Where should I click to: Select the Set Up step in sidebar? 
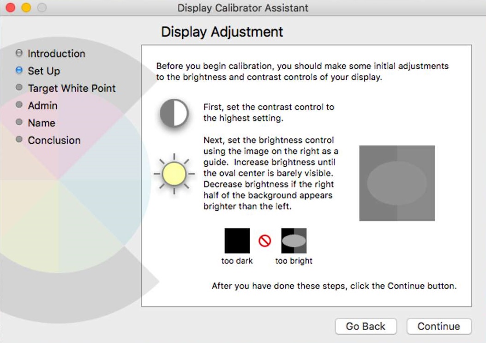point(44,71)
